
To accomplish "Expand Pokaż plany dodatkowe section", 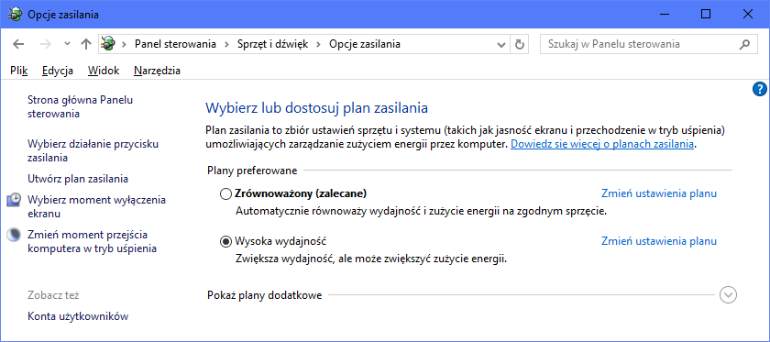I will coord(728,295).
